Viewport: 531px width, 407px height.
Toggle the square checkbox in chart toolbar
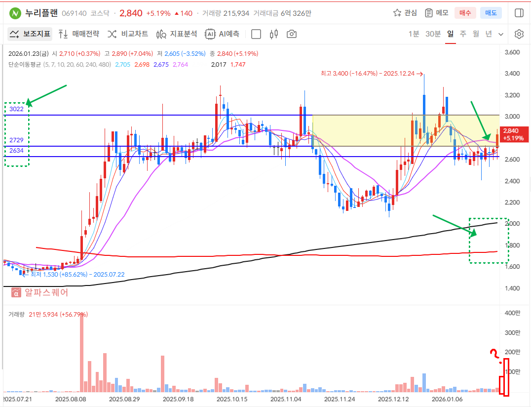(256, 34)
